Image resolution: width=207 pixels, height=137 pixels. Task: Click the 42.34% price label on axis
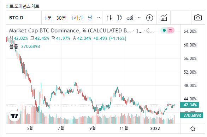pos(189,105)
